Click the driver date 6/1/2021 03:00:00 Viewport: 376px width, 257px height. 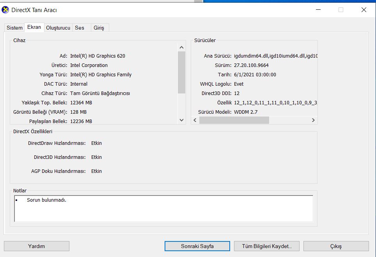(x=255, y=75)
